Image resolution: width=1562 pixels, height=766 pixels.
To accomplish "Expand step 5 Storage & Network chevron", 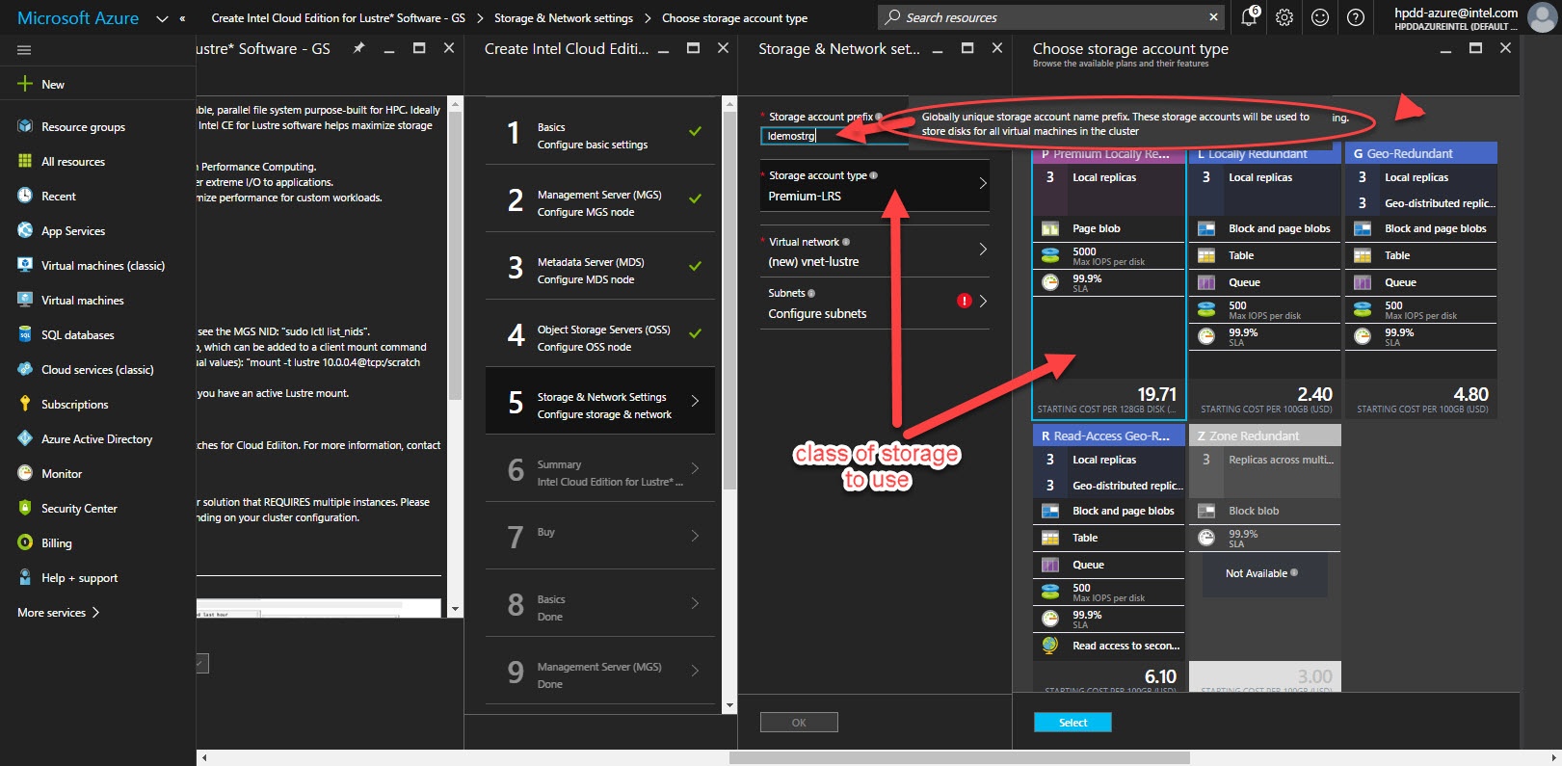I will click(x=695, y=401).
